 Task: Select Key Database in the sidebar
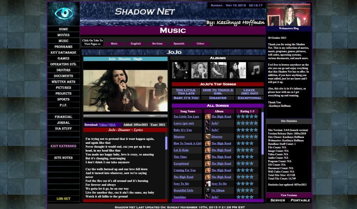63,53
